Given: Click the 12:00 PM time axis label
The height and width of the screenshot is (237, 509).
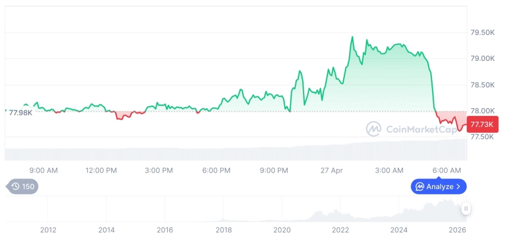Looking at the screenshot, I should pos(101,170).
